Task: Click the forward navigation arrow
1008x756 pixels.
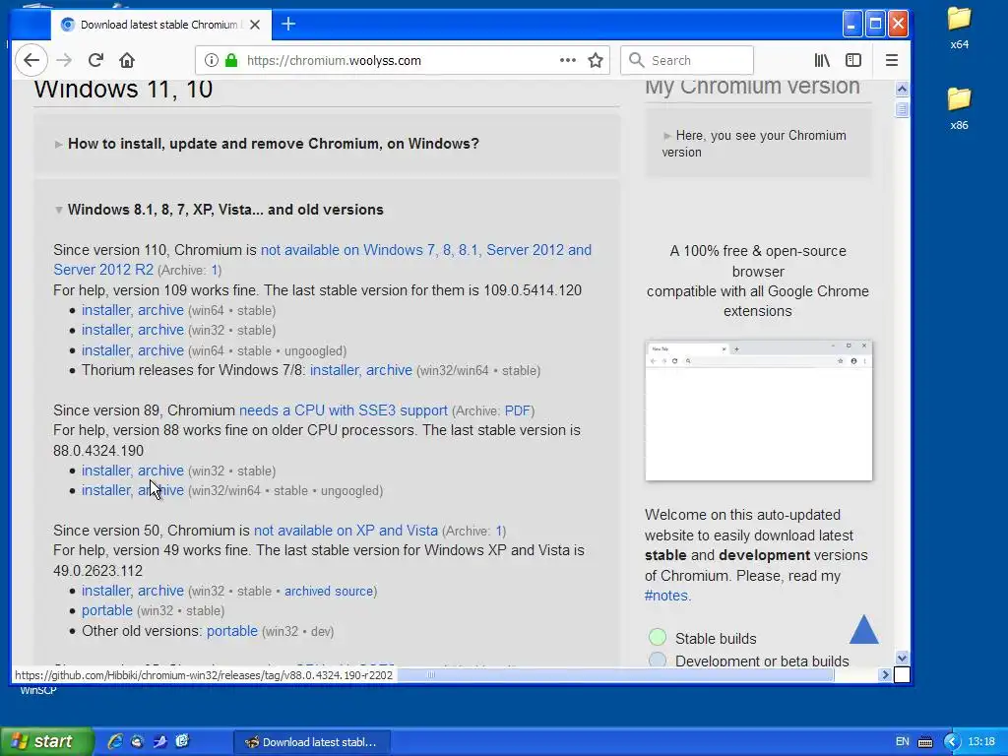Action: (64, 60)
